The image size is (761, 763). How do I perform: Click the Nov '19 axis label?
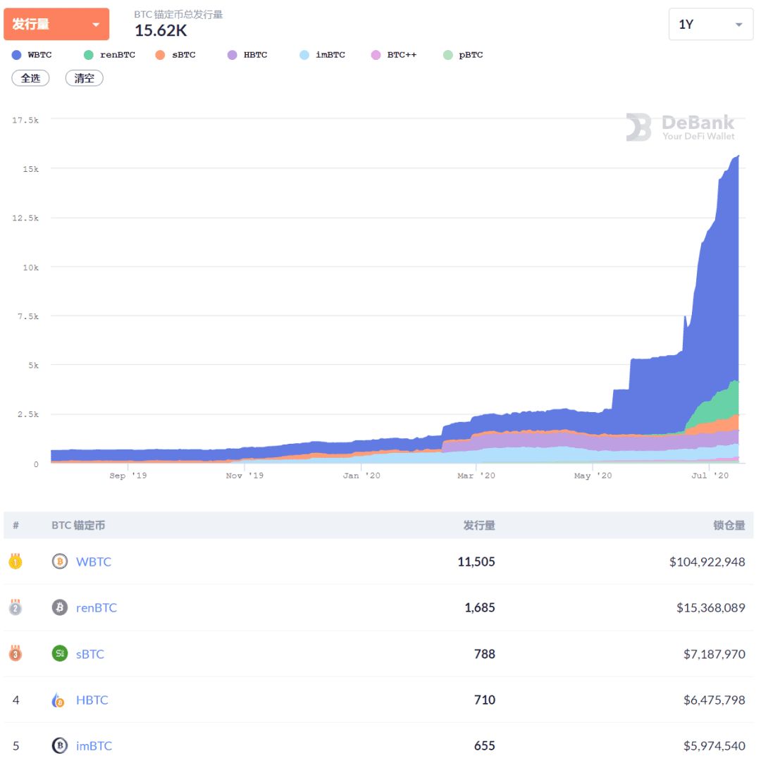pyautogui.click(x=245, y=476)
